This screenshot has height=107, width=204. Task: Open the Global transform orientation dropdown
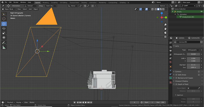click(73, 6)
